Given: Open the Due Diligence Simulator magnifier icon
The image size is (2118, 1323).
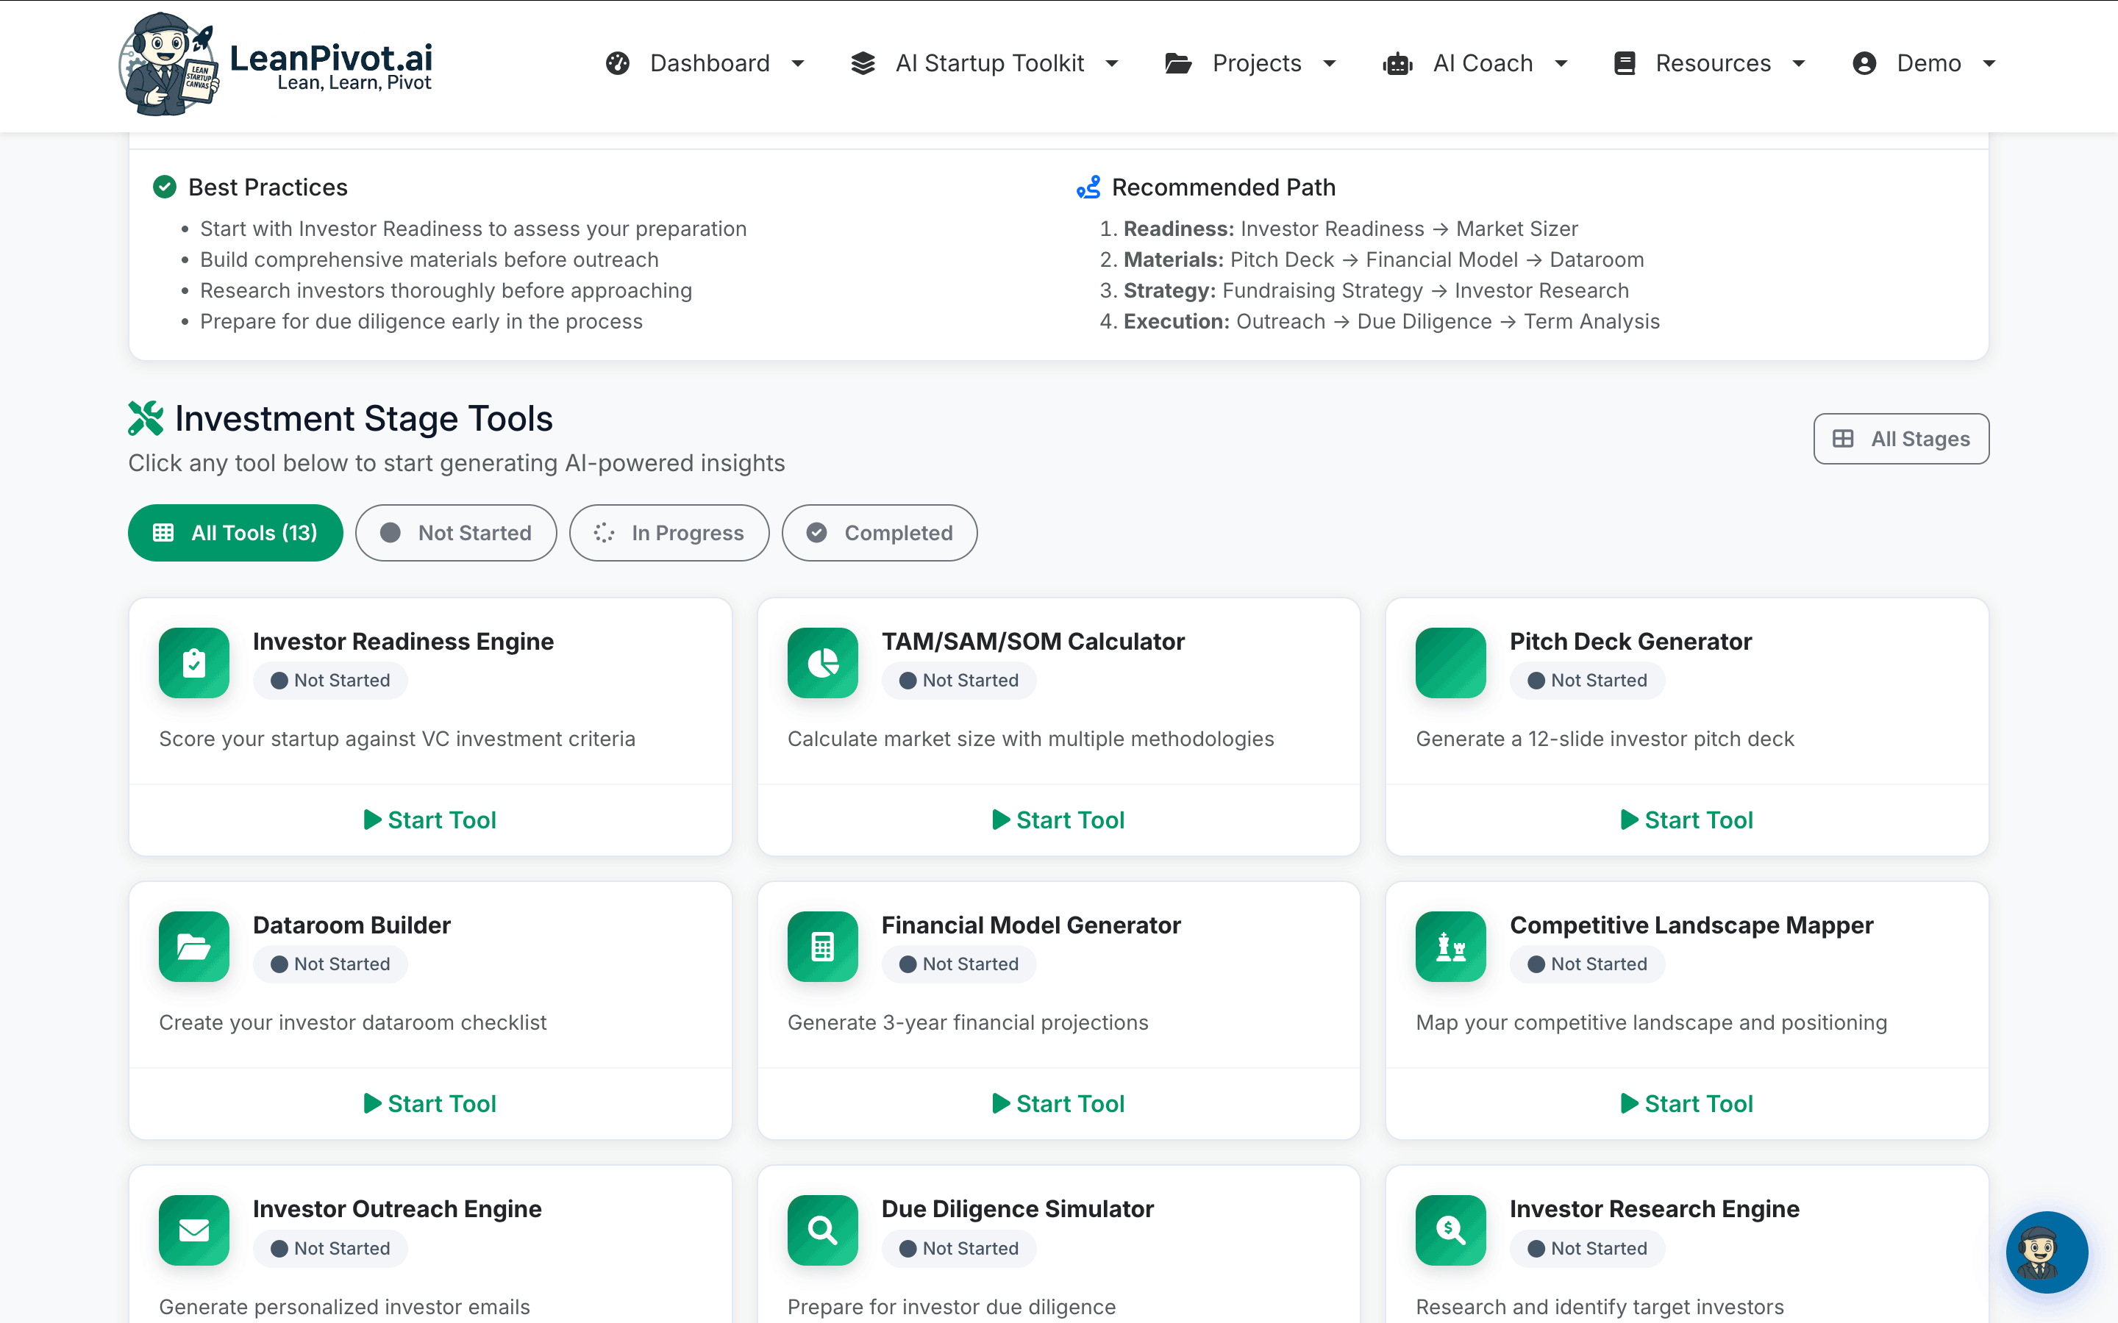Looking at the screenshot, I should 821,1230.
